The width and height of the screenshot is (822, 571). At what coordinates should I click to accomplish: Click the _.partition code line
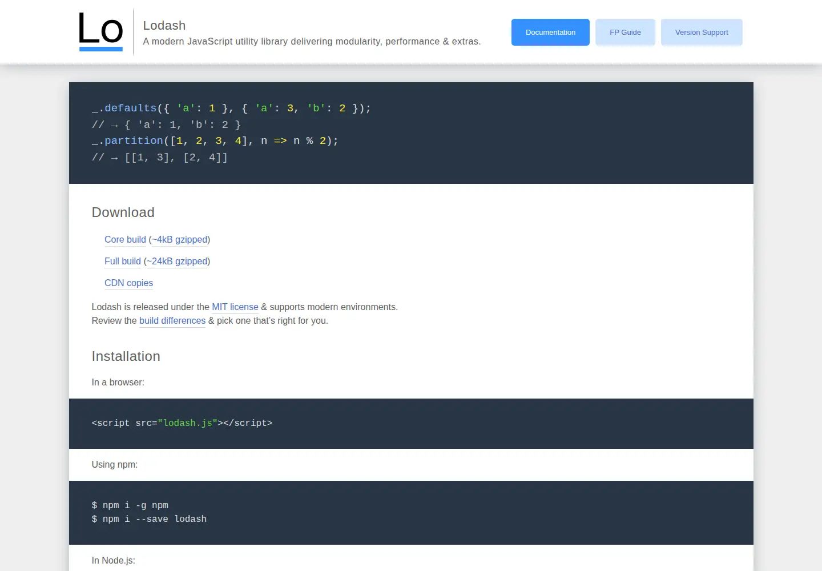tap(215, 141)
